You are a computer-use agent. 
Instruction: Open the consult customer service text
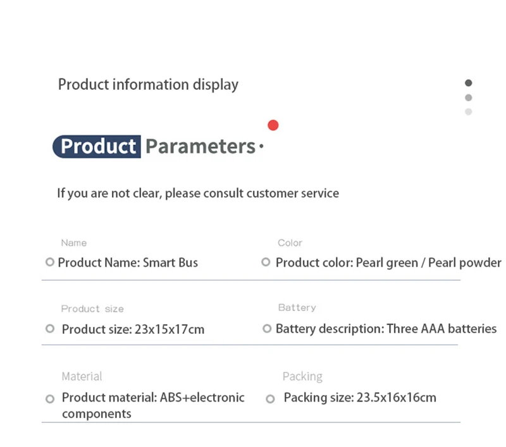point(198,193)
